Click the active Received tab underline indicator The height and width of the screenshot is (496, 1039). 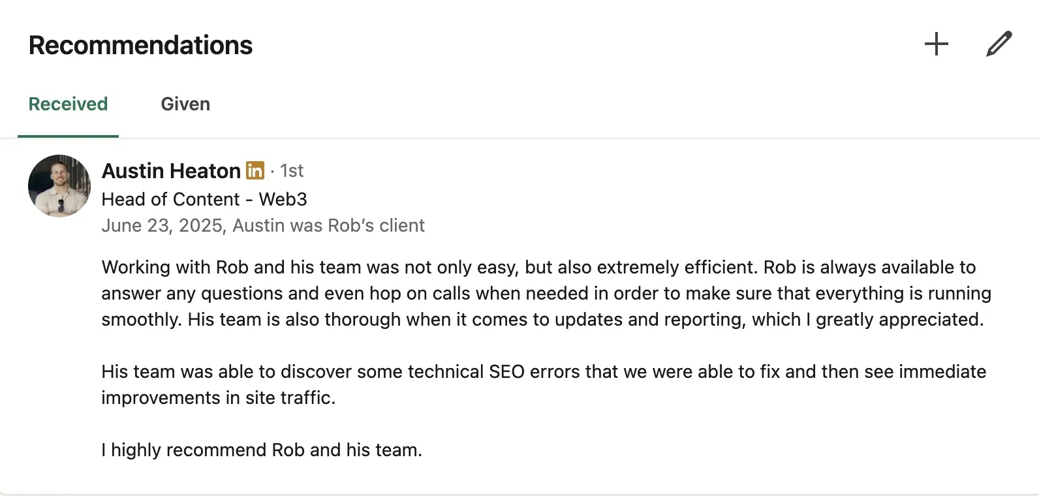point(68,136)
